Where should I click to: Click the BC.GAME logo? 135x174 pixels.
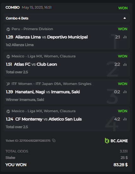(x=116, y=141)
